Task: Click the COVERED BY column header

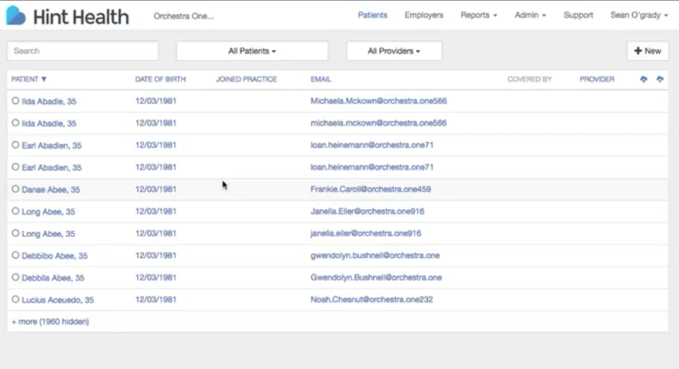Action: pos(530,79)
